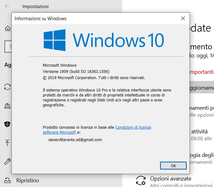Image resolution: width=214 pixels, height=187 pixels.
Task: Open the Ripristino sidebar item
Action: (28, 180)
